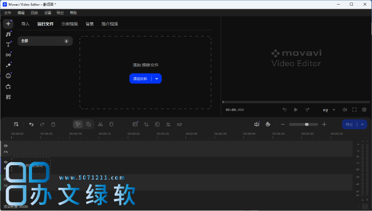Click the fullscreen preview icon
372x211 pixels.
coord(354,110)
